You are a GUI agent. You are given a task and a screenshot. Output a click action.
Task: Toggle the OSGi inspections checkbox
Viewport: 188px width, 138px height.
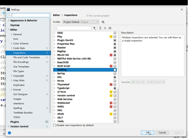click(115, 33)
